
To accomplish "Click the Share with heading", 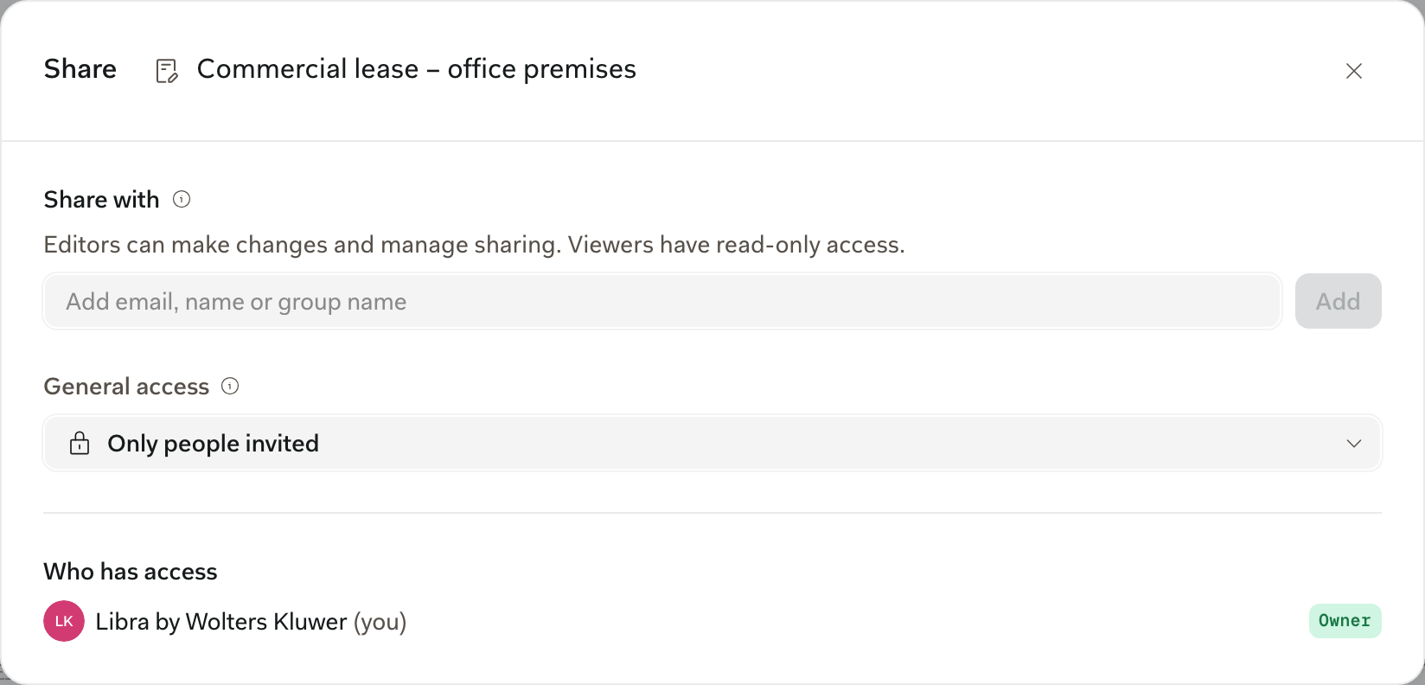I will click(102, 200).
